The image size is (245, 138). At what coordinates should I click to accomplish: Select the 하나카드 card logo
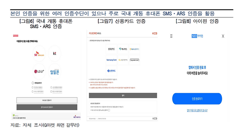123,49
